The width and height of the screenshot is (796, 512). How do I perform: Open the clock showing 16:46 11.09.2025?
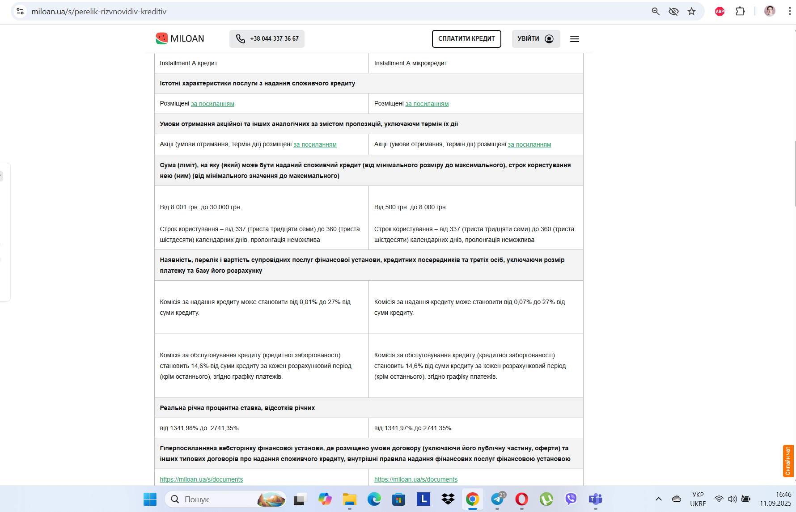pyautogui.click(x=775, y=499)
